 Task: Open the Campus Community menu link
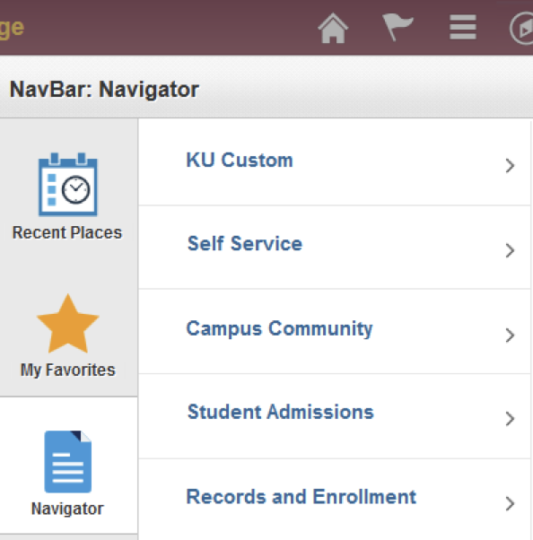(x=279, y=329)
